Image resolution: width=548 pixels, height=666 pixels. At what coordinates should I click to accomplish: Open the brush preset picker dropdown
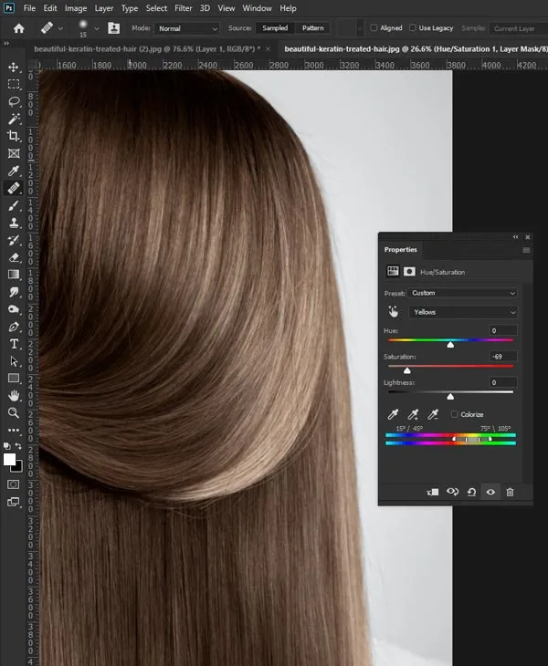click(x=97, y=28)
